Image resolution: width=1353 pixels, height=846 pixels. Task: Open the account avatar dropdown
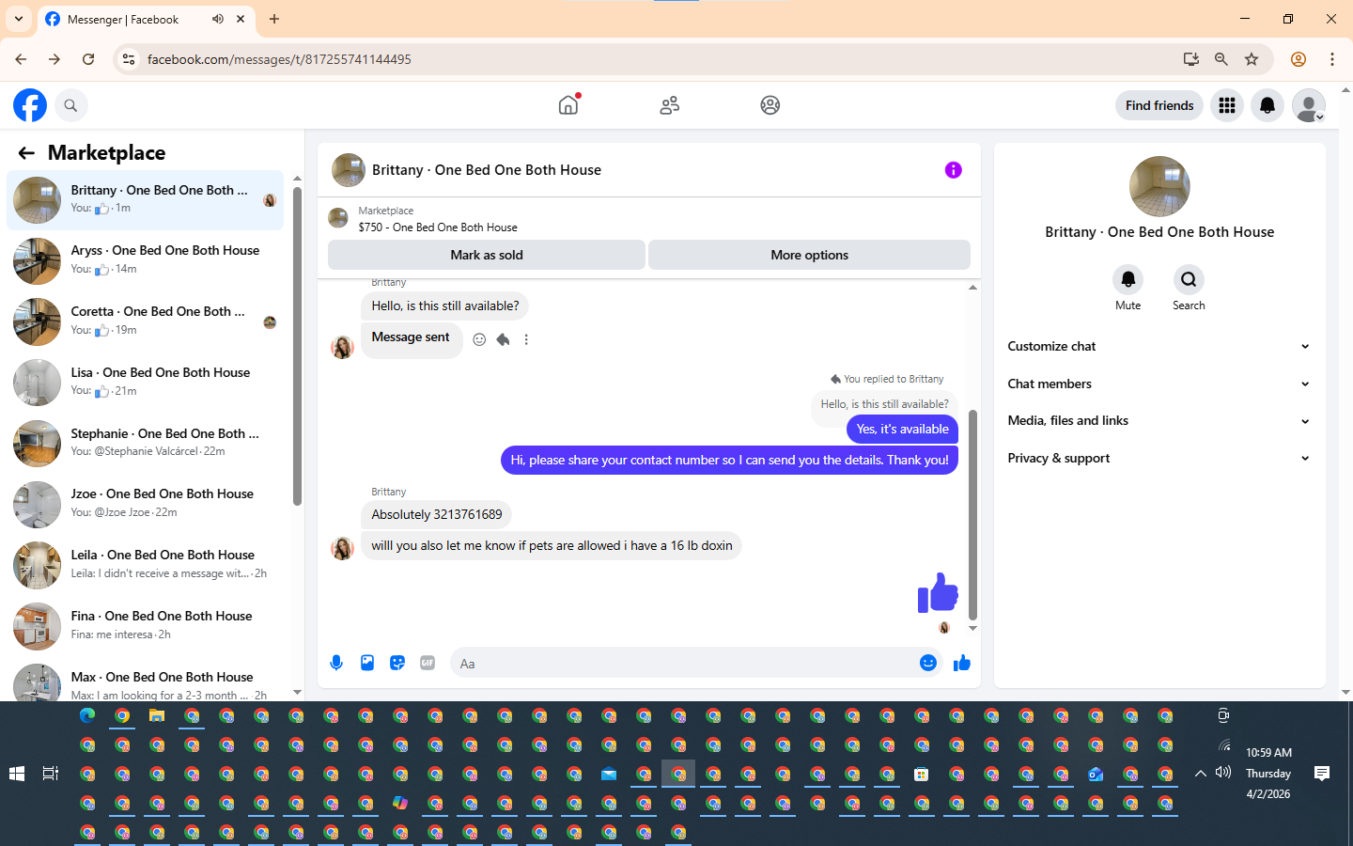1309,105
